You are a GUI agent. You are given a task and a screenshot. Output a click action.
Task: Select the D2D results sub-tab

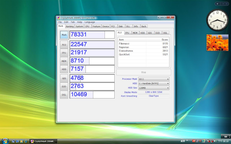pyautogui.click(x=157, y=33)
